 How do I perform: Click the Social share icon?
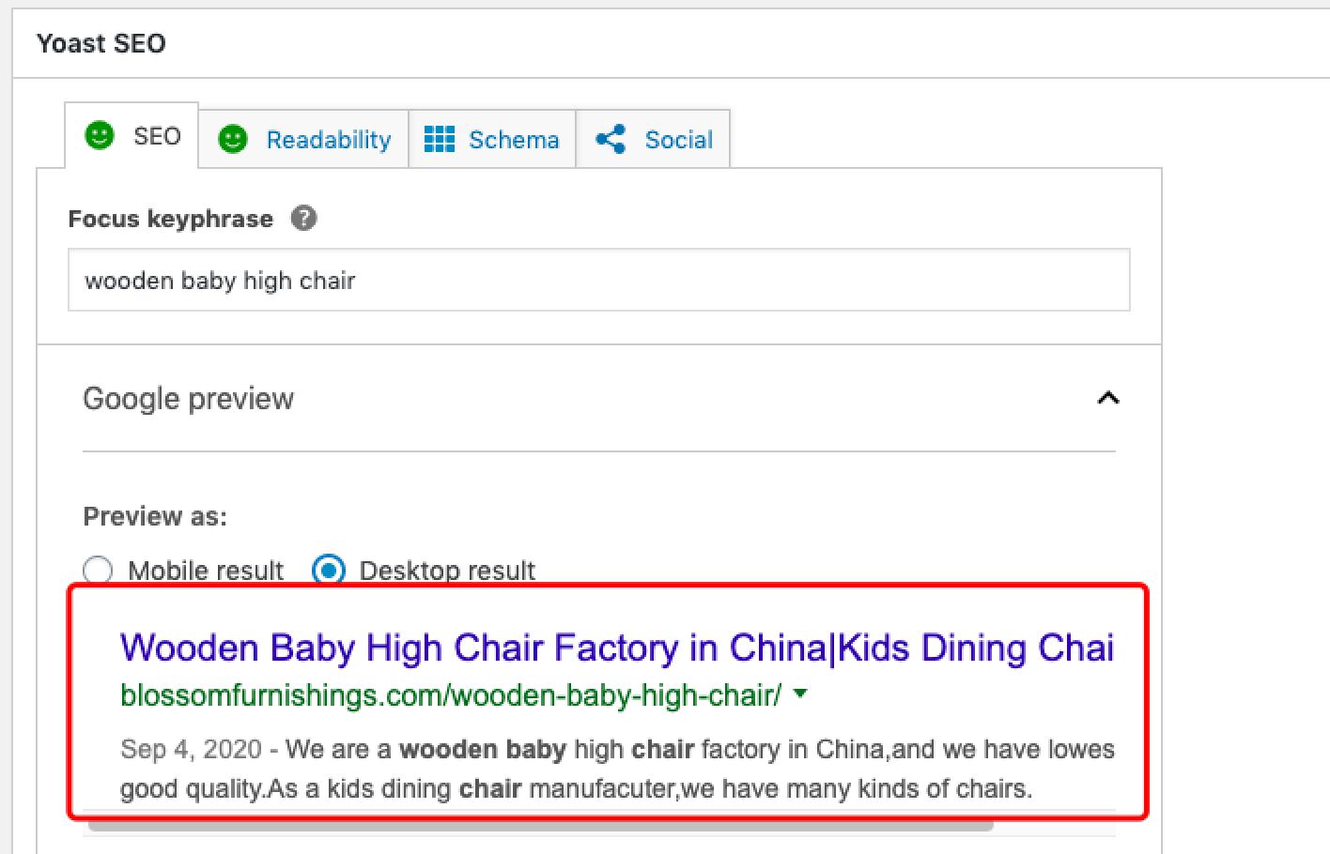point(611,139)
